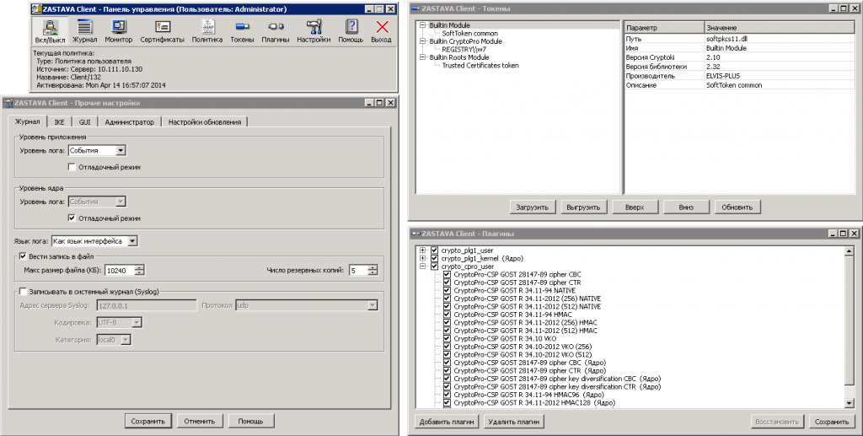Screen dimensions: 863x436
Task: Click the Значение column header
Action: point(780,28)
